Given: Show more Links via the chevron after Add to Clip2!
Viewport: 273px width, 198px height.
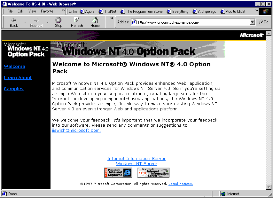Looking at the screenshot, I should pos(256,11).
